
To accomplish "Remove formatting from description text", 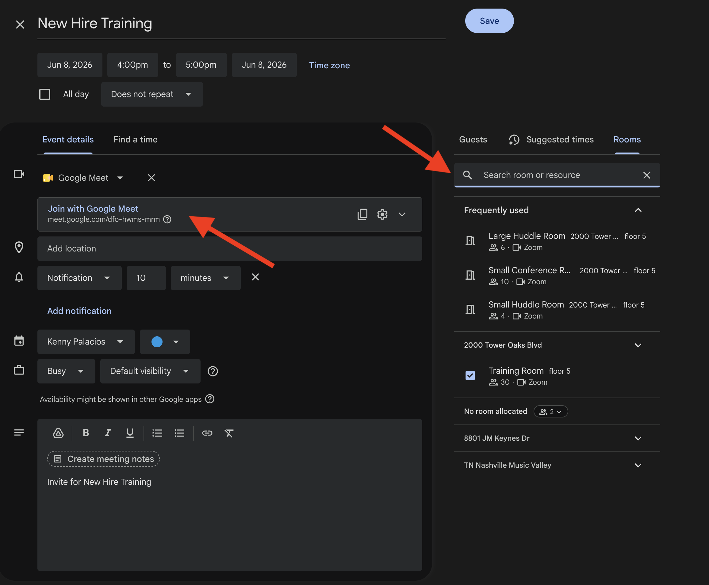I will pos(229,433).
